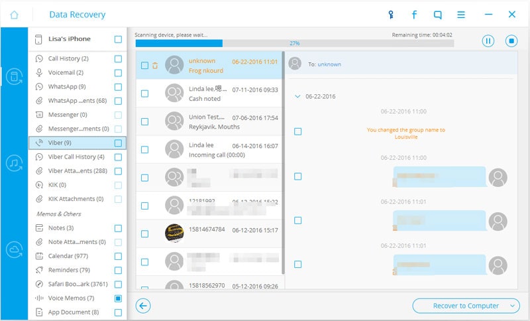Image resolution: width=530 pixels, height=321 pixels.
Task: Select recover from iOS device sidebar icon
Action: [14, 77]
